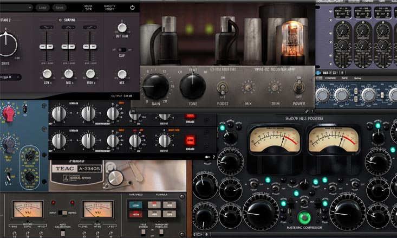Click the question mark next to the wrench icon
This screenshot has height=238, width=397.
[x=312, y=111]
